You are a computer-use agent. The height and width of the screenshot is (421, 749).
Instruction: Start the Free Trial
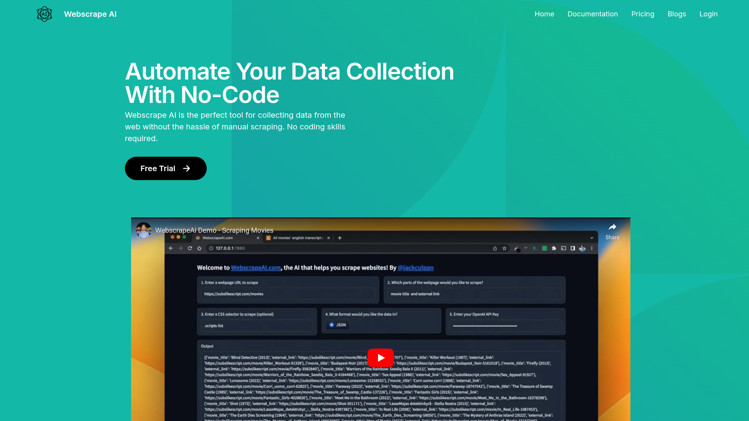(165, 168)
